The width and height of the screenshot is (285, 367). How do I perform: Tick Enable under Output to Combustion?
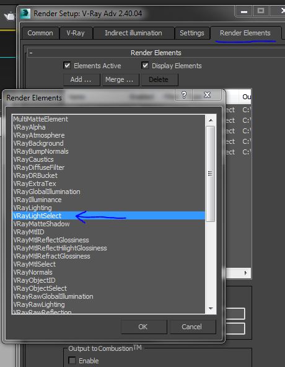(72, 360)
